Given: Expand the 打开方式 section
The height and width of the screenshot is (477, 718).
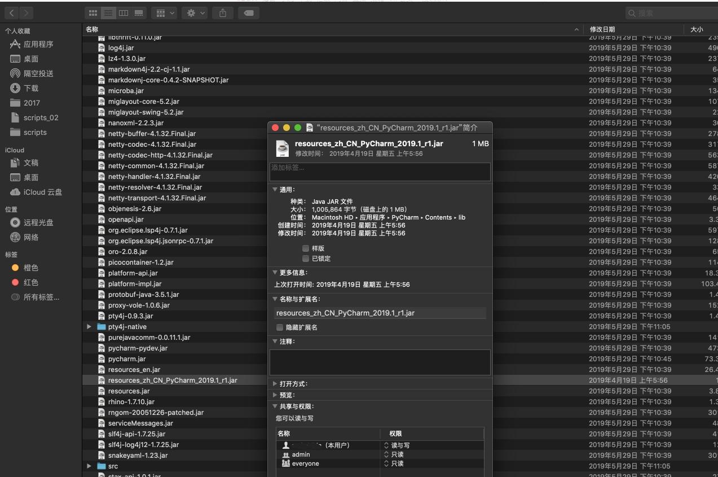Looking at the screenshot, I should coord(275,384).
